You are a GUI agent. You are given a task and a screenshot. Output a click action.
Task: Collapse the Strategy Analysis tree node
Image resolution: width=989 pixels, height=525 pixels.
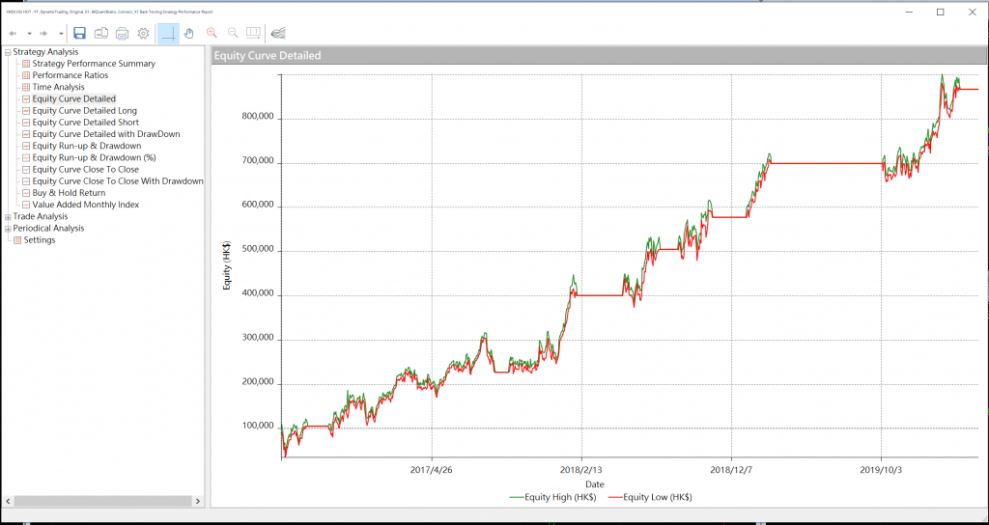tap(8, 52)
